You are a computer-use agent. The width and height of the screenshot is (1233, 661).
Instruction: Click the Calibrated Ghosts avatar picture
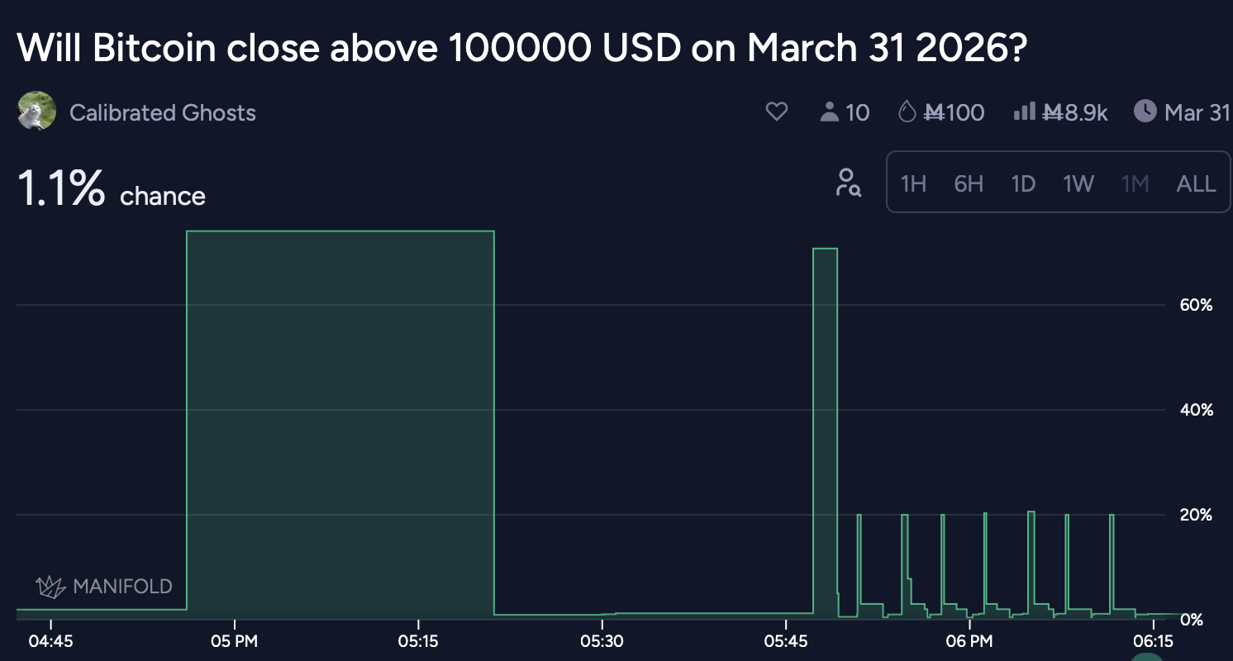coord(36,112)
